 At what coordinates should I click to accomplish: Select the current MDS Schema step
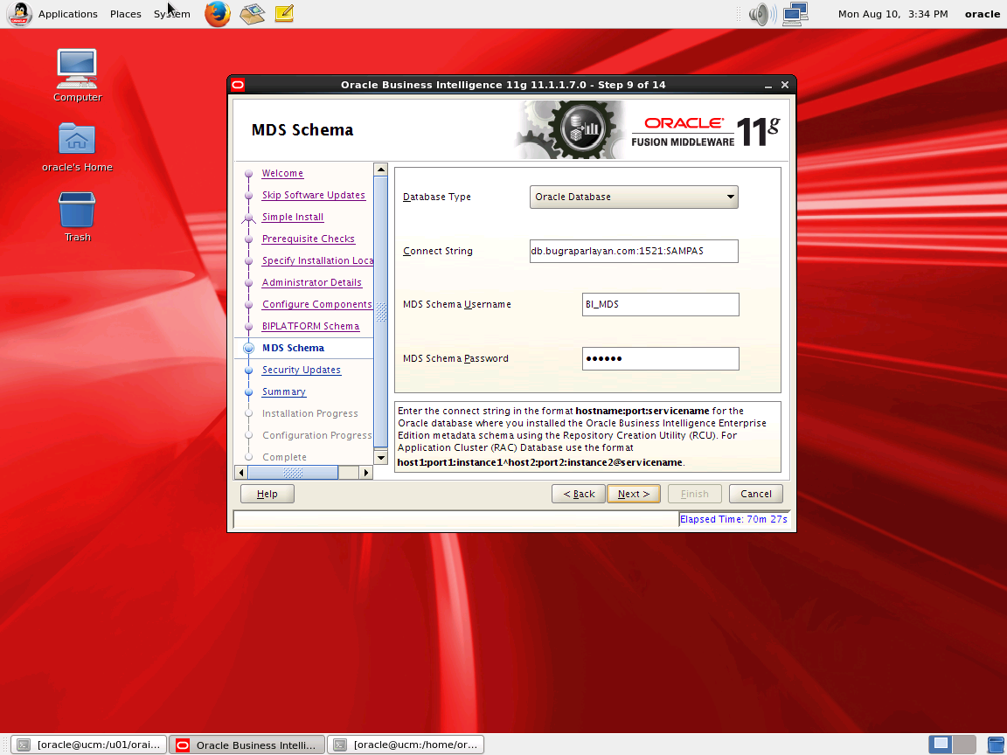pyautogui.click(x=293, y=348)
